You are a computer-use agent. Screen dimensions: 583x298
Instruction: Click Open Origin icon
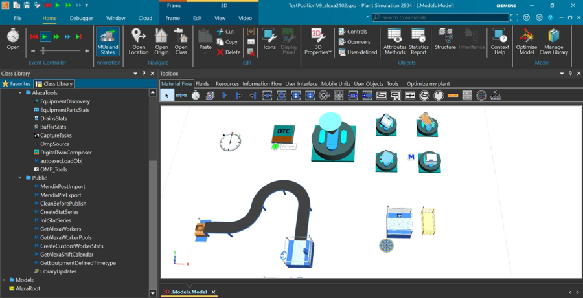pos(161,41)
